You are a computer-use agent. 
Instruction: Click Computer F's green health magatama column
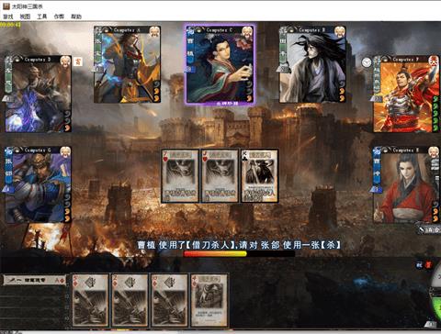[436, 114]
